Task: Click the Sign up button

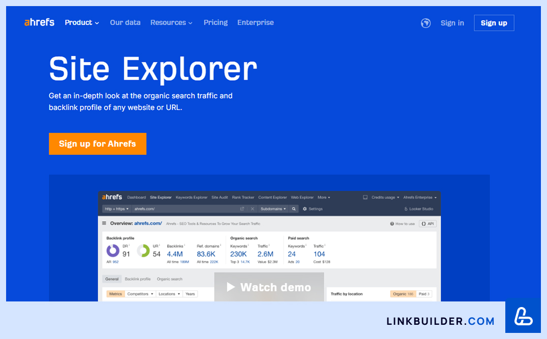Action: pyautogui.click(x=494, y=23)
